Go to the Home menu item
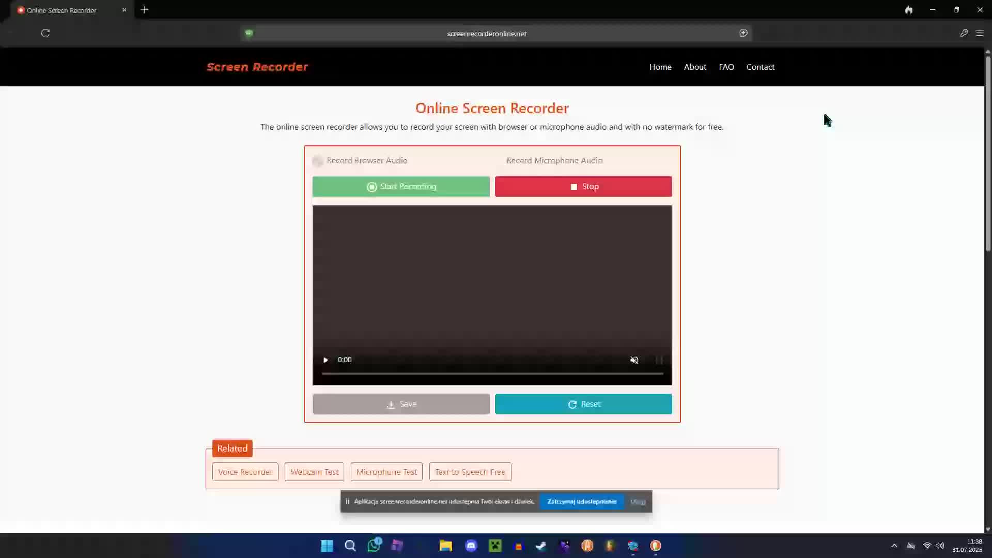 (660, 67)
